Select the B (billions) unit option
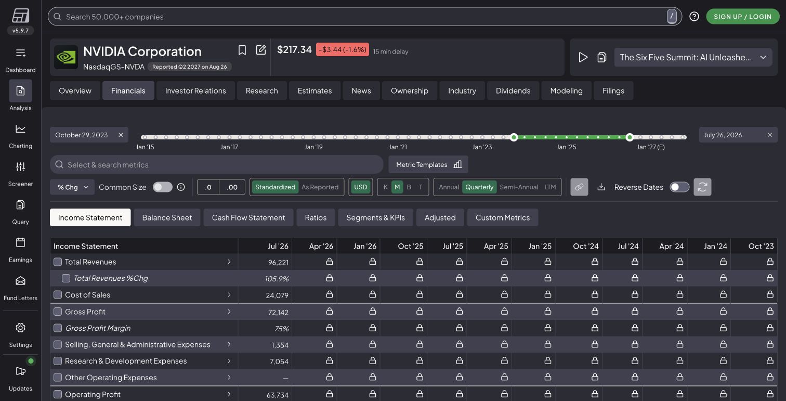786x401 pixels. 409,187
